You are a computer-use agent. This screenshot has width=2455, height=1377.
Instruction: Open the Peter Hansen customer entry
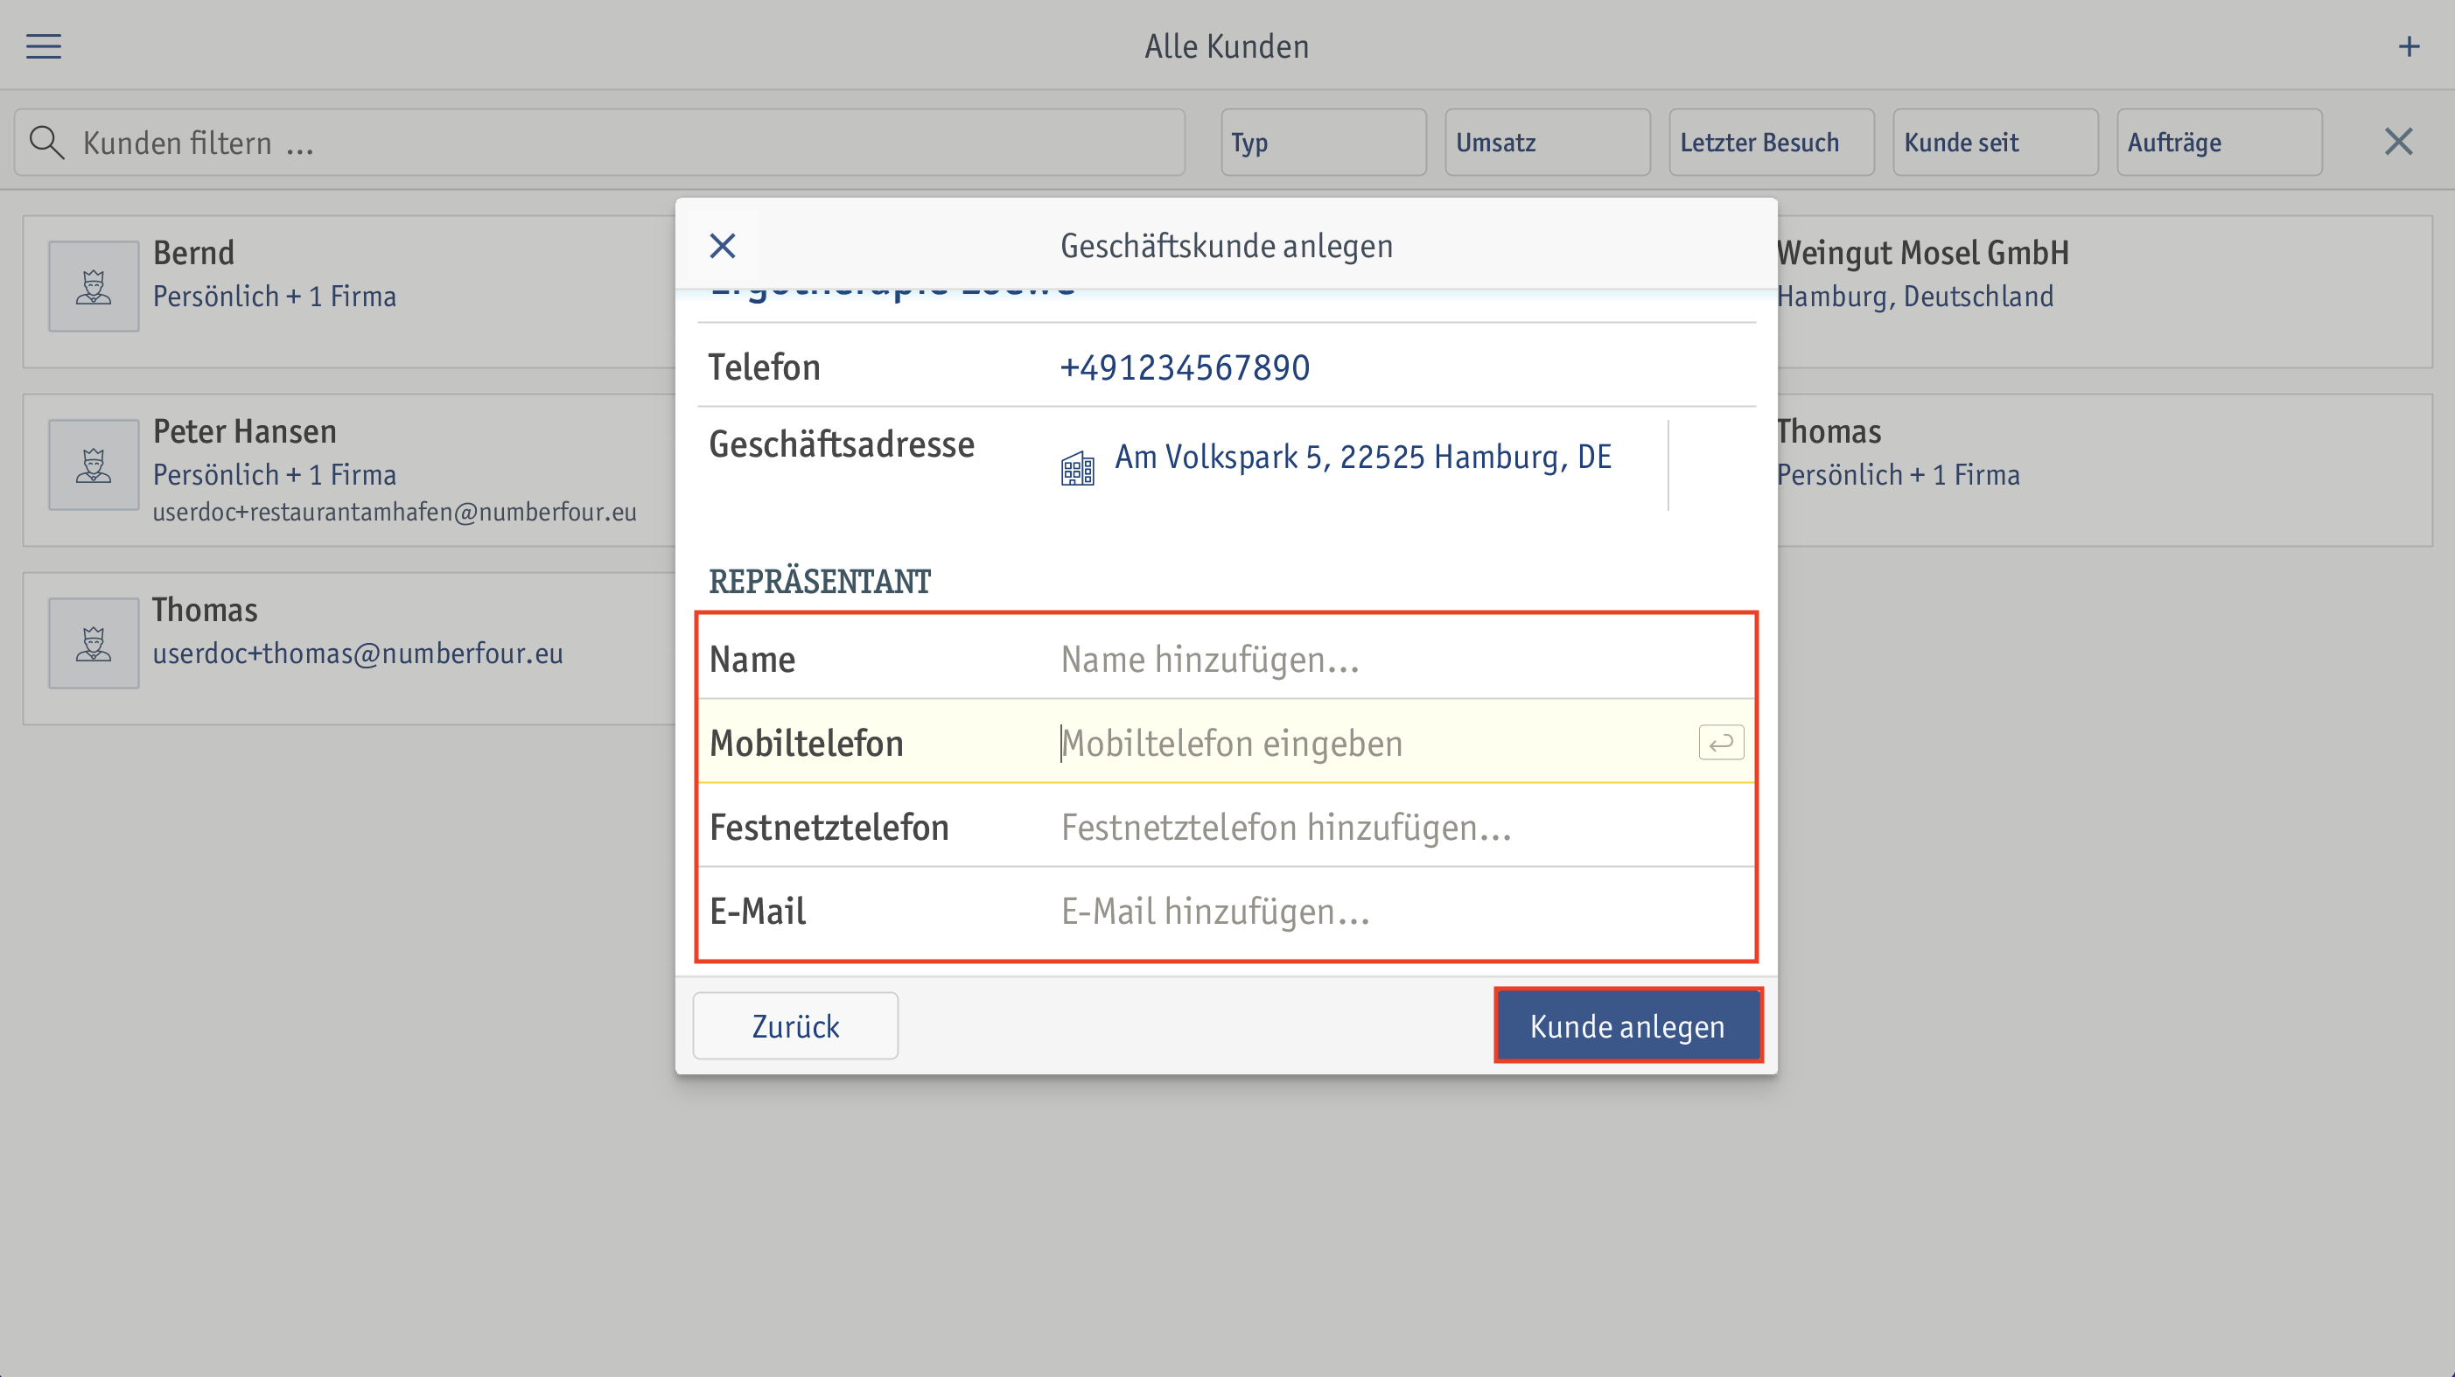349,470
